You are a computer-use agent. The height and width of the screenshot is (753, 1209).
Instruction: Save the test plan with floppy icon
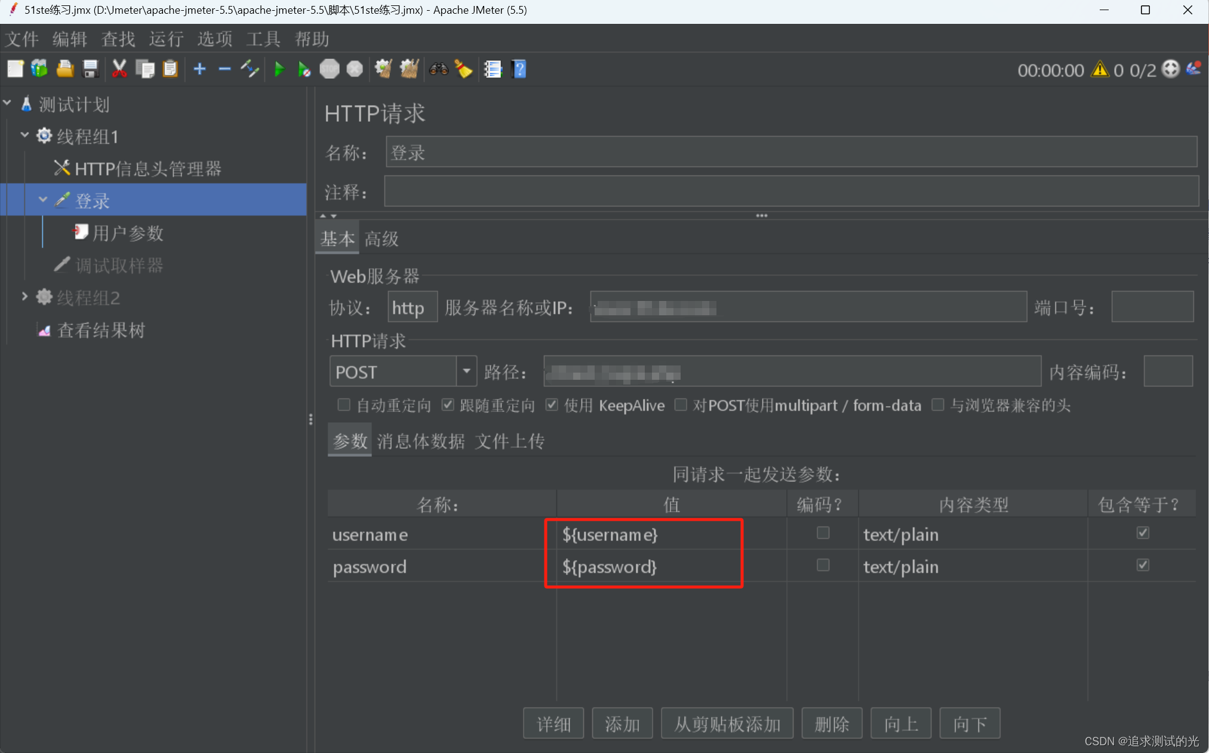90,69
